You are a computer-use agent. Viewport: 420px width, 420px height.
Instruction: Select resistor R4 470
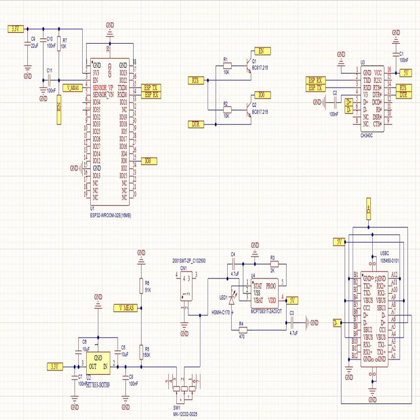point(243,330)
